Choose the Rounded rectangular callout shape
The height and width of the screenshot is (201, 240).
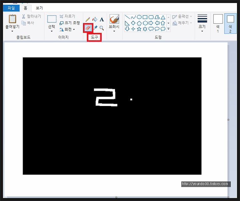151,29
